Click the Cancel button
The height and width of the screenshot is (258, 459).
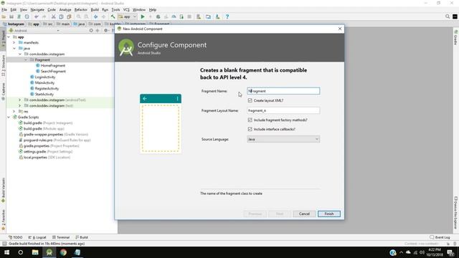coord(304,214)
